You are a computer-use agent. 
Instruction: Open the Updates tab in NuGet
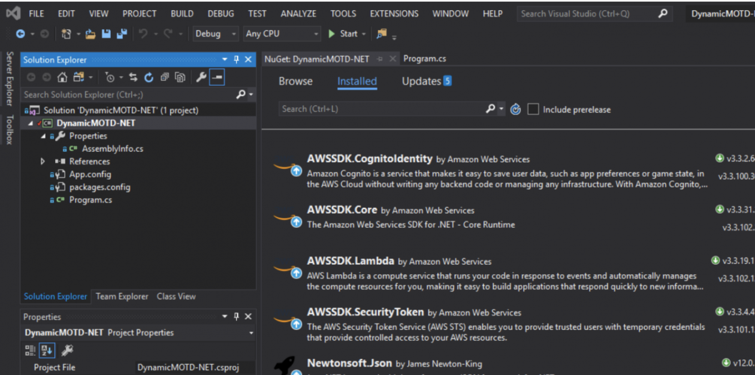[426, 81]
